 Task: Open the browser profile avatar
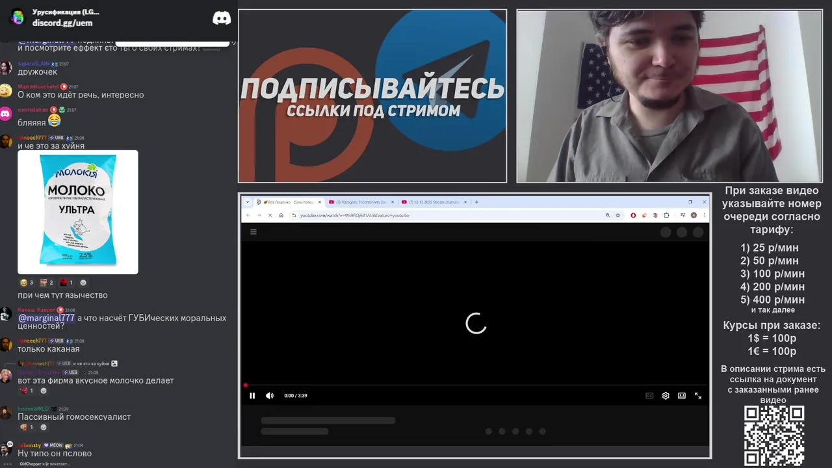click(x=694, y=215)
